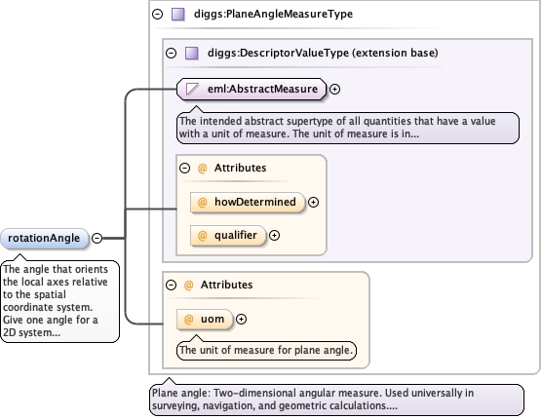Screen dimensions: 542x419
Task: Click the @ icon beside qualifier
Action: 202,235
